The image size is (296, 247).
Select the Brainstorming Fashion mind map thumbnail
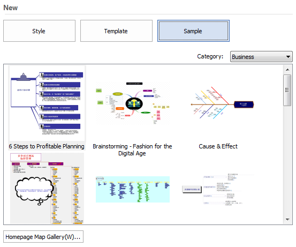click(x=133, y=103)
